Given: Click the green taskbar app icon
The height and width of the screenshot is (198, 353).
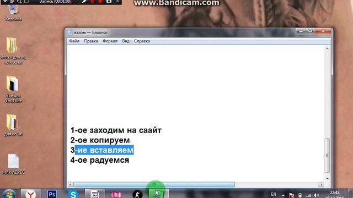Looking at the screenshot, I should 158,194.
